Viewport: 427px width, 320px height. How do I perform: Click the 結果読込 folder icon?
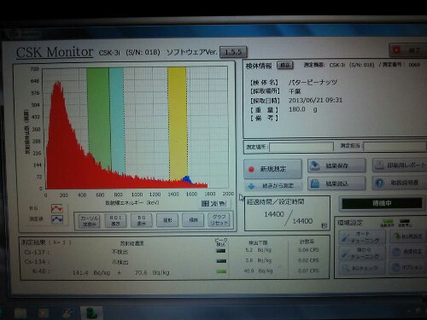(315, 183)
